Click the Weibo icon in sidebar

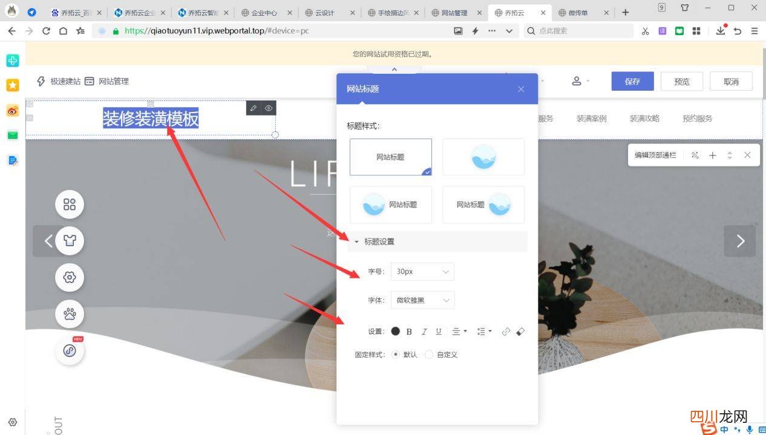[13, 110]
